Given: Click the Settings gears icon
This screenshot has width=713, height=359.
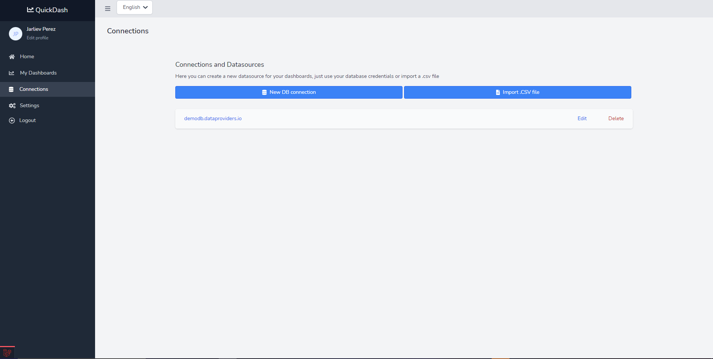Looking at the screenshot, I should pos(12,106).
